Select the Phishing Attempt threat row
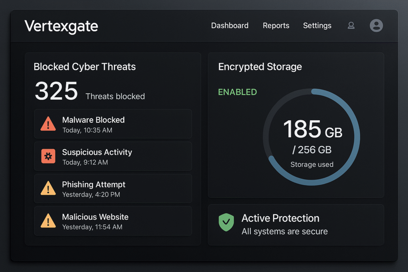The width and height of the screenshot is (408, 272). pyautogui.click(x=113, y=188)
